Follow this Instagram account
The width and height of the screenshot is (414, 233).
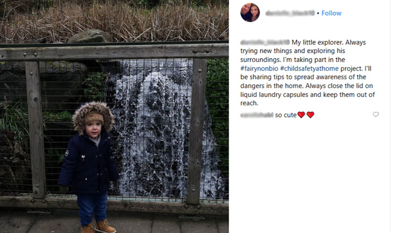[331, 13]
